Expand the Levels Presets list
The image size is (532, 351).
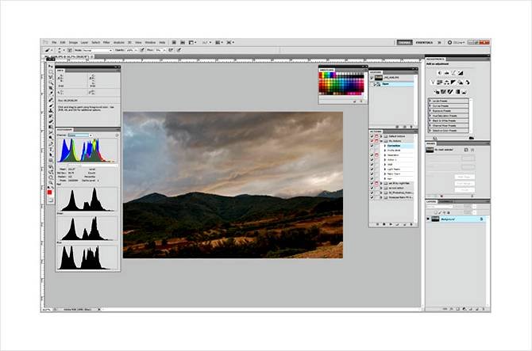431,101
